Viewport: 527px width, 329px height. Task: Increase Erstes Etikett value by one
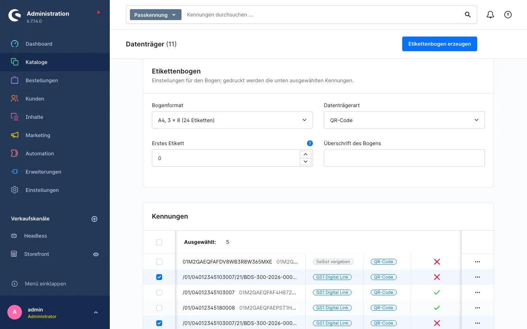(x=306, y=154)
